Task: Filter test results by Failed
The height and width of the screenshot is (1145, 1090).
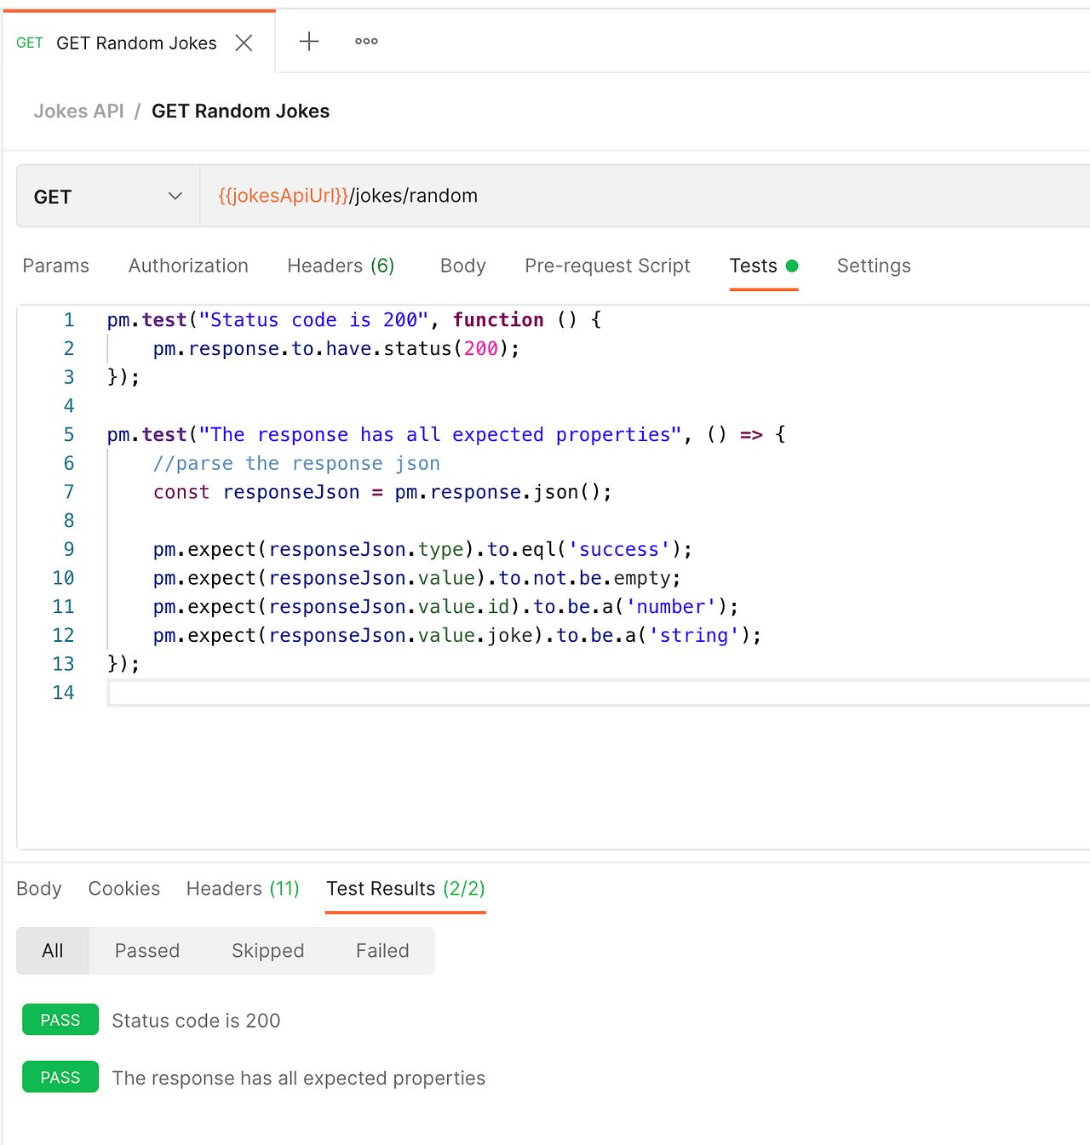Action: [x=382, y=951]
